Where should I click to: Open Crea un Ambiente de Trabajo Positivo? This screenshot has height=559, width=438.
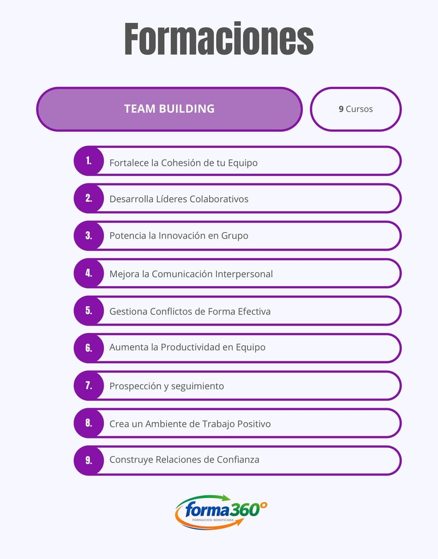tap(190, 424)
